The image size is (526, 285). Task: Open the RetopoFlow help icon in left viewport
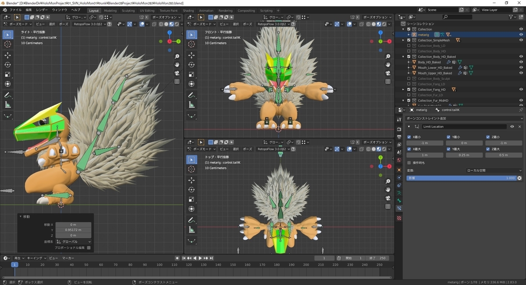coord(109,24)
